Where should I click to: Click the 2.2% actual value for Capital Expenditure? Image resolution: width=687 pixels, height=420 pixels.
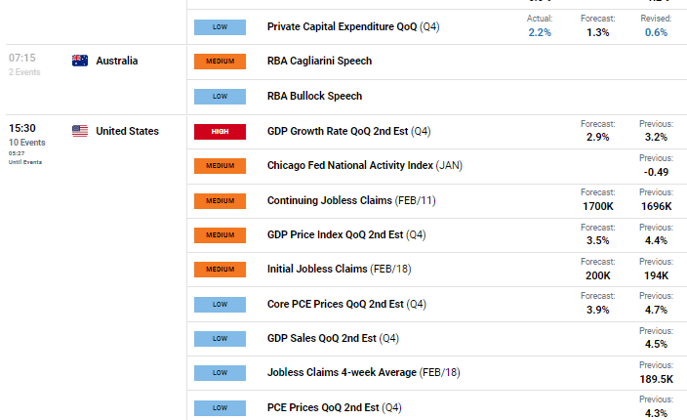pos(540,32)
